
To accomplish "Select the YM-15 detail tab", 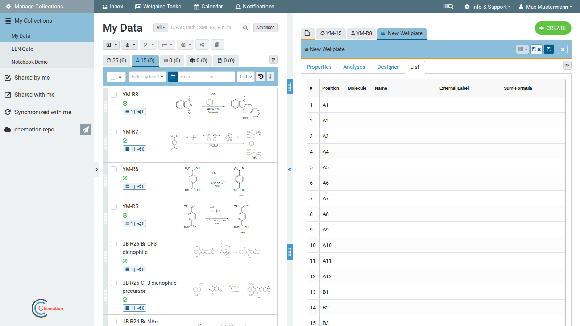I will point(331,33).
